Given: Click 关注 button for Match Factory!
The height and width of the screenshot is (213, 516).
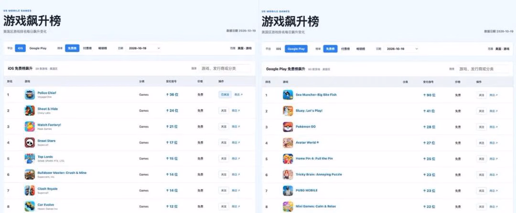Looking at the screenshot, I should (224, 127).
